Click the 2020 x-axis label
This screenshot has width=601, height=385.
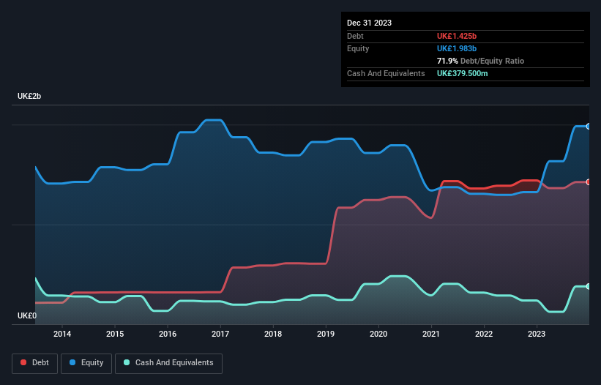[x=378, y=334]
